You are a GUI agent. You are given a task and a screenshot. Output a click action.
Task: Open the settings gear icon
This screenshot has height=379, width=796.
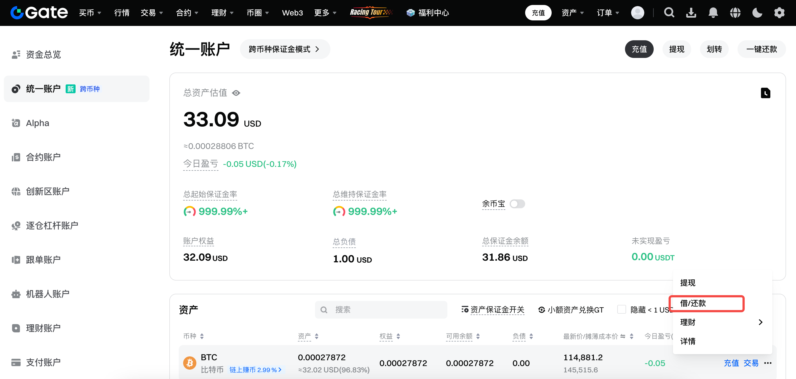pos(779,13)
